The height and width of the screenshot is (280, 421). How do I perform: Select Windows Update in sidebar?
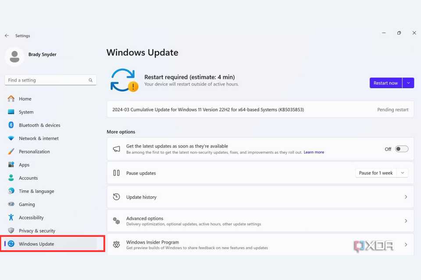tap(51, 244)
